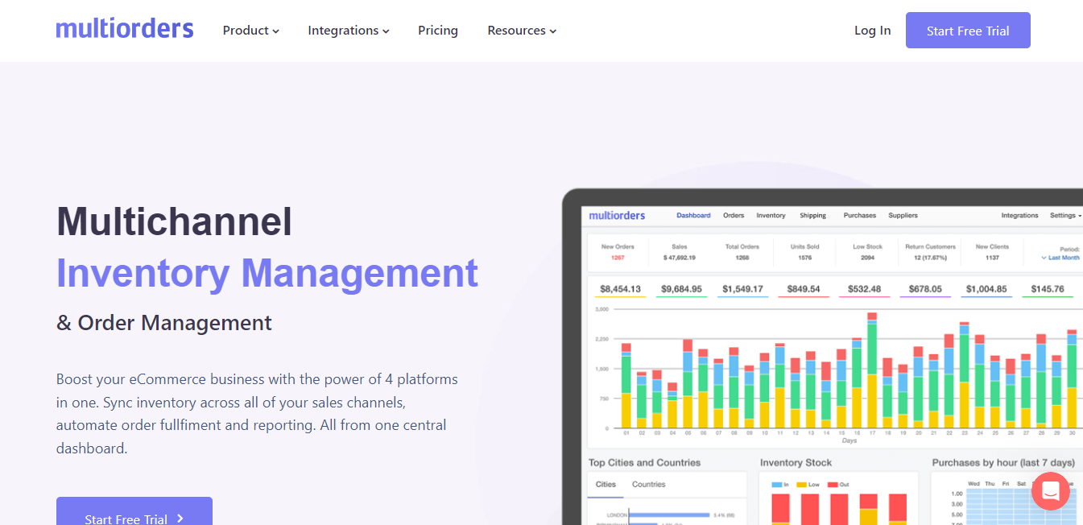Open the Last Month period dropdown
1083x525 pixels.
1060,258
